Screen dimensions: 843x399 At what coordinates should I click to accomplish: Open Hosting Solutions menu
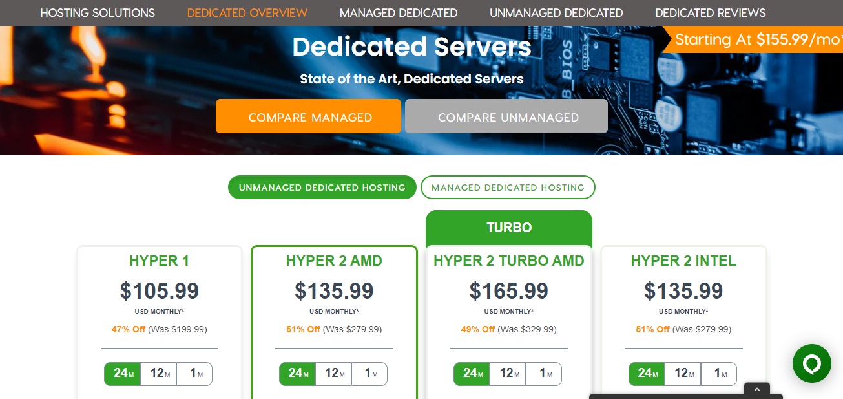(98, 13)
